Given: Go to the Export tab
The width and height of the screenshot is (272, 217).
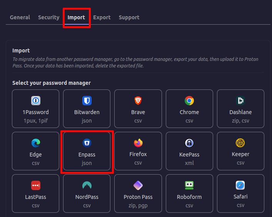Looking at the screenshot, I should point(102,17).
